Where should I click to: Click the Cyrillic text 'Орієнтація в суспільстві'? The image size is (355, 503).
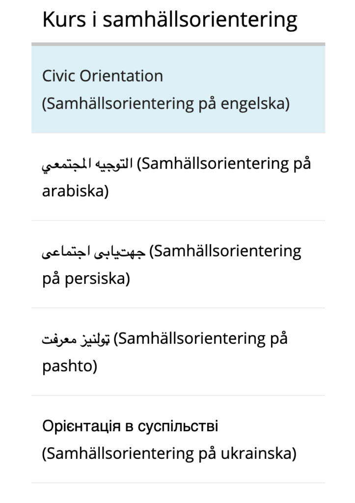click(130, 426)
